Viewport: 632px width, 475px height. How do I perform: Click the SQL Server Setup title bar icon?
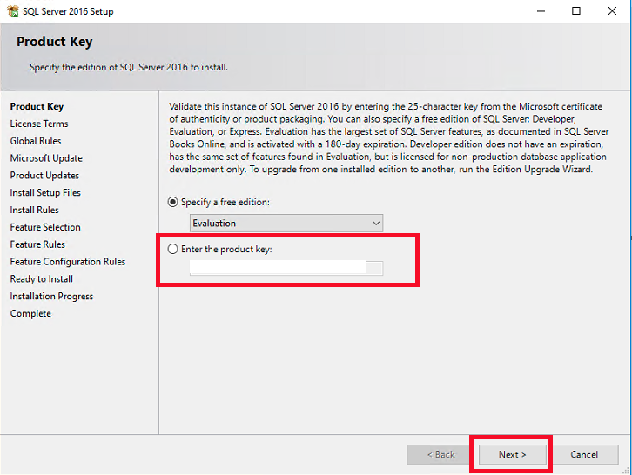(x=12, y=11)
